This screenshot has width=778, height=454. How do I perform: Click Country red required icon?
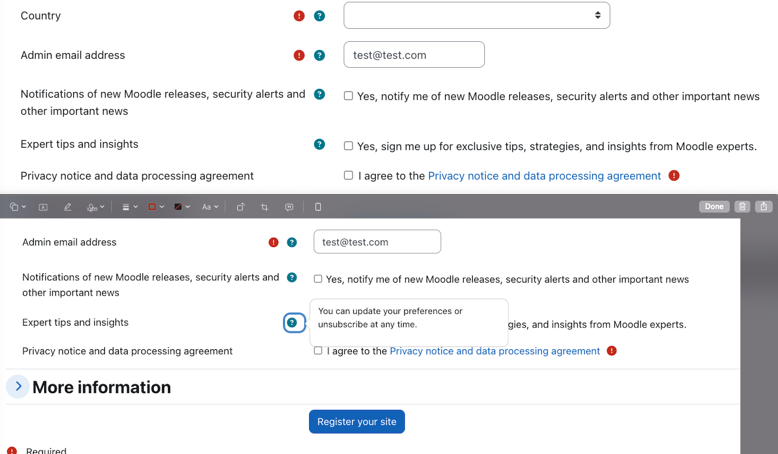pos(299,16)
